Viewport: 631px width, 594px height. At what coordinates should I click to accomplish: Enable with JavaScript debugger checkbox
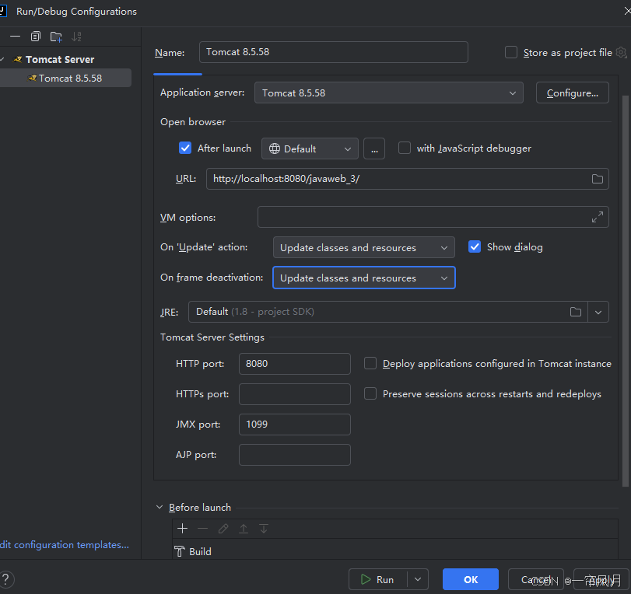[x=405, y=148]
